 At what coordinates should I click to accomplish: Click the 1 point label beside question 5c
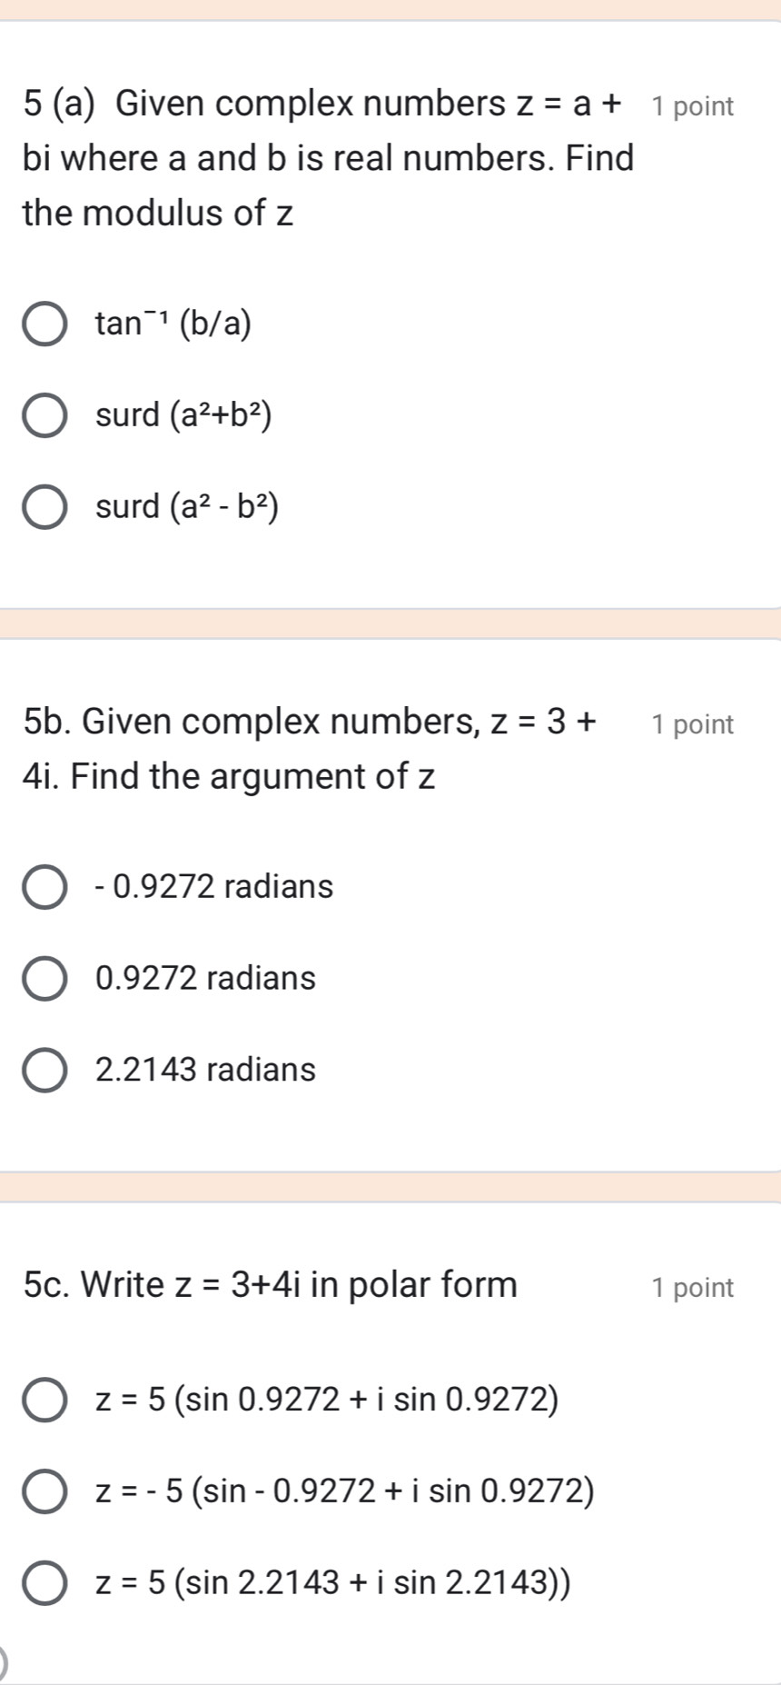coord(691,1287)
